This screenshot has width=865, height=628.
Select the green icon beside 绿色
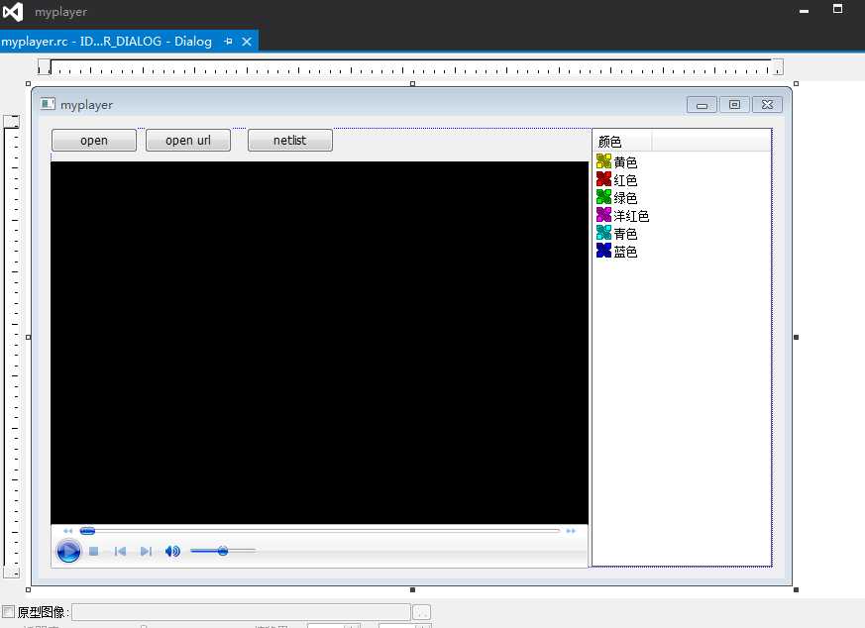click(604, 196)
